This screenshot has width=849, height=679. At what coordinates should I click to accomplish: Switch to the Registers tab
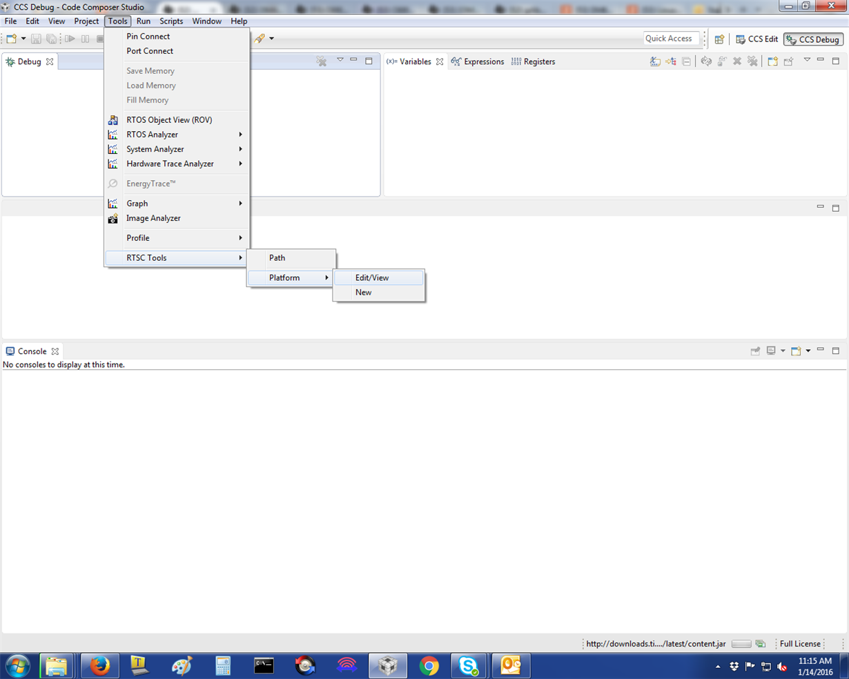pyautogui.click(x=533, y=61)
